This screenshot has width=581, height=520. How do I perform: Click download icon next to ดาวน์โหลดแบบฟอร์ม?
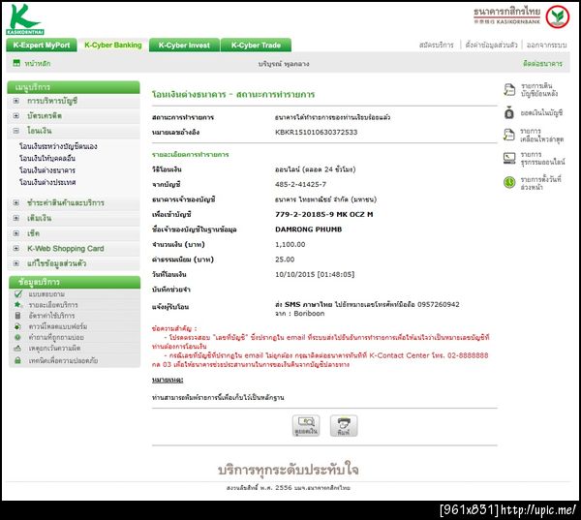coord(17,326)
